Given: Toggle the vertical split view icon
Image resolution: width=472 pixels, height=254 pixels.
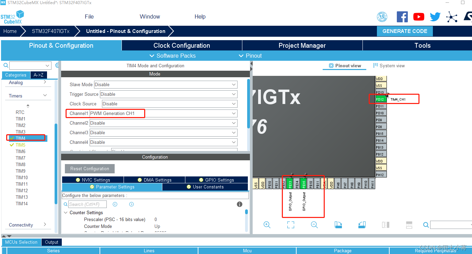Looking at the screenshot, I should (385, 225).
